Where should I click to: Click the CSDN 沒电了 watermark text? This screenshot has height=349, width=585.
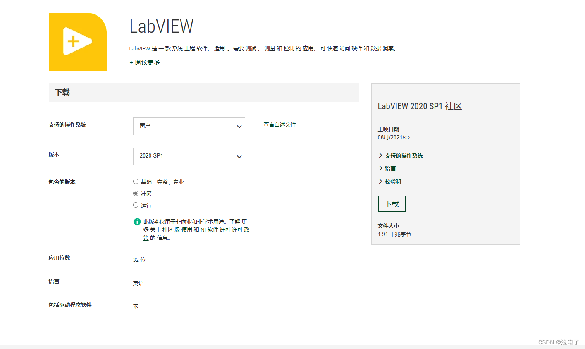[557, 342]
